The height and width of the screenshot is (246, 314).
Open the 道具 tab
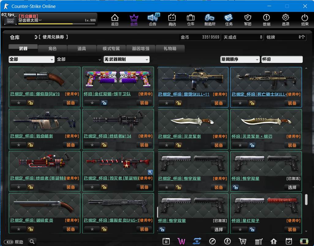pyautogui.click(x=82, y=48)
